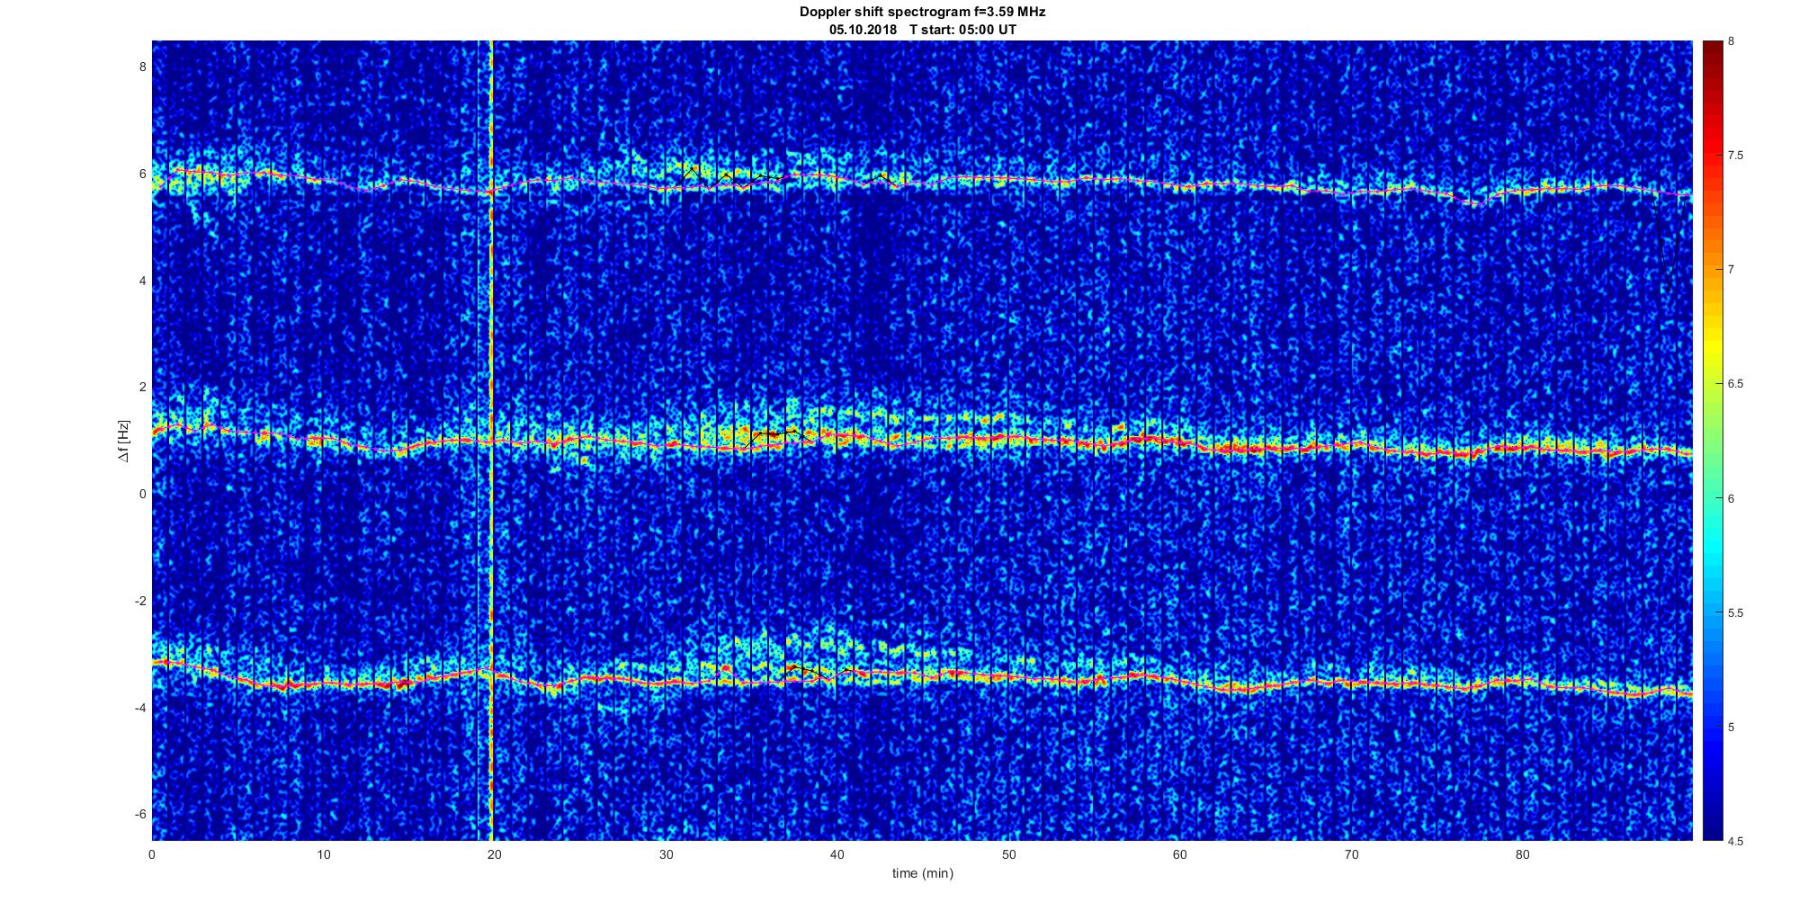The width and height of the screenshot is (1799, 902).
Task: Click the x-axis tick label '80'
Action: coord(1523,854)
